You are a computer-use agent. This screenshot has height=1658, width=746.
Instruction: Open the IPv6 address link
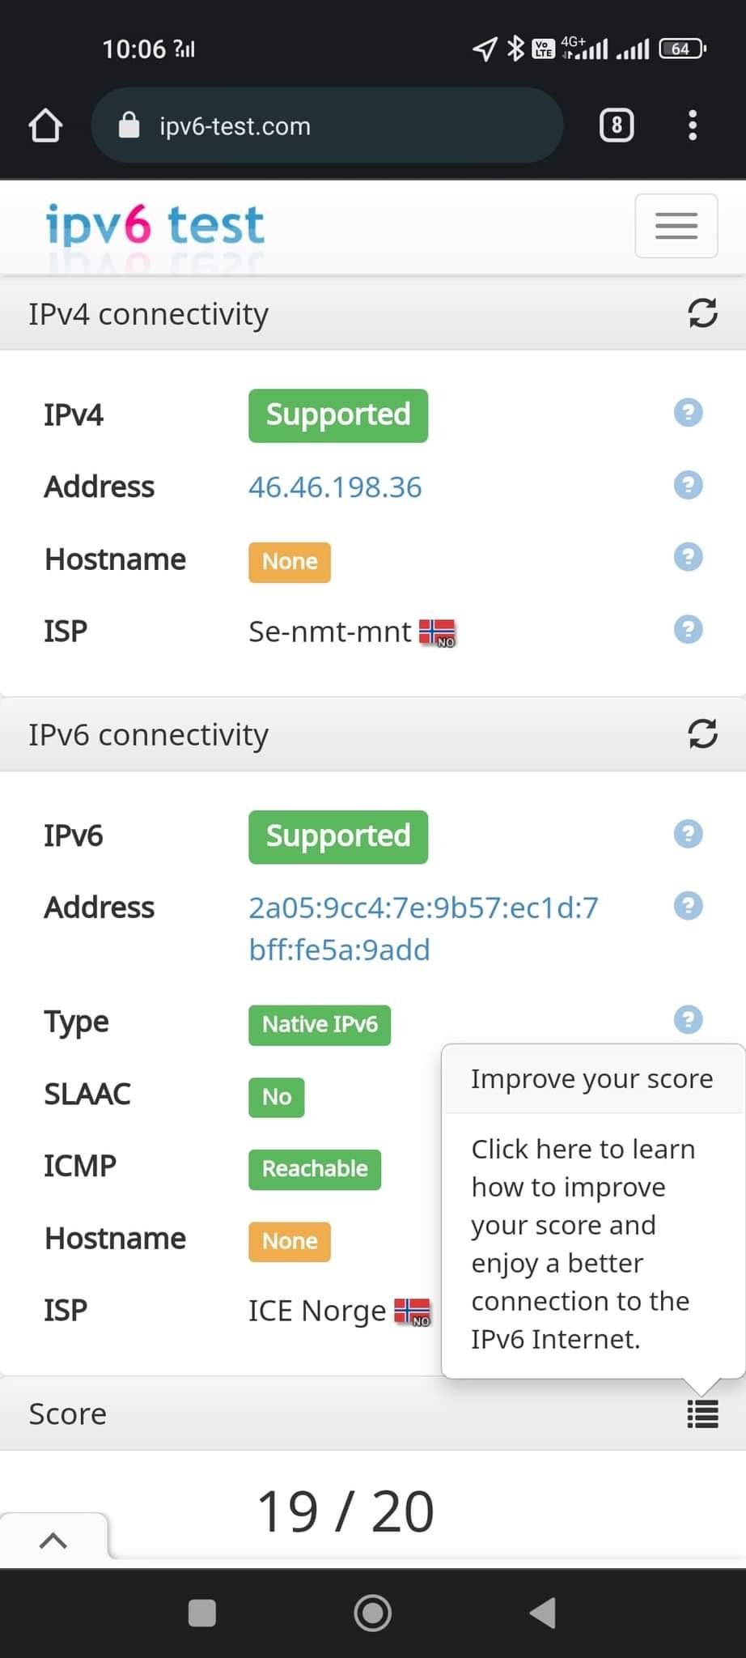click(423, 929)
